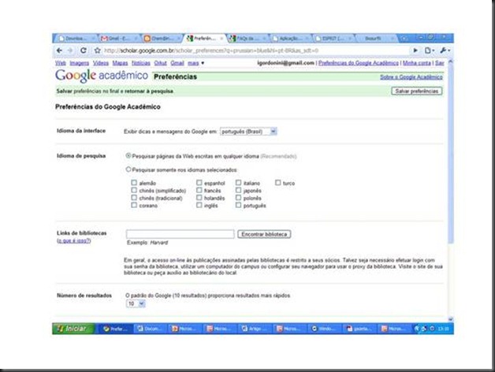Open the Gmail link in navigation bar
Screen dimensions: 495x372
177,63
